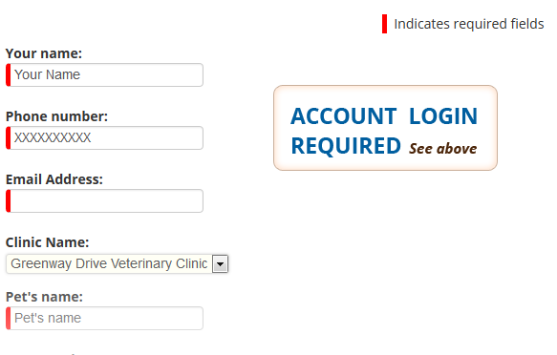
Task: Click the 'Clinic Name:' label
Action: [x=47, y=242]
